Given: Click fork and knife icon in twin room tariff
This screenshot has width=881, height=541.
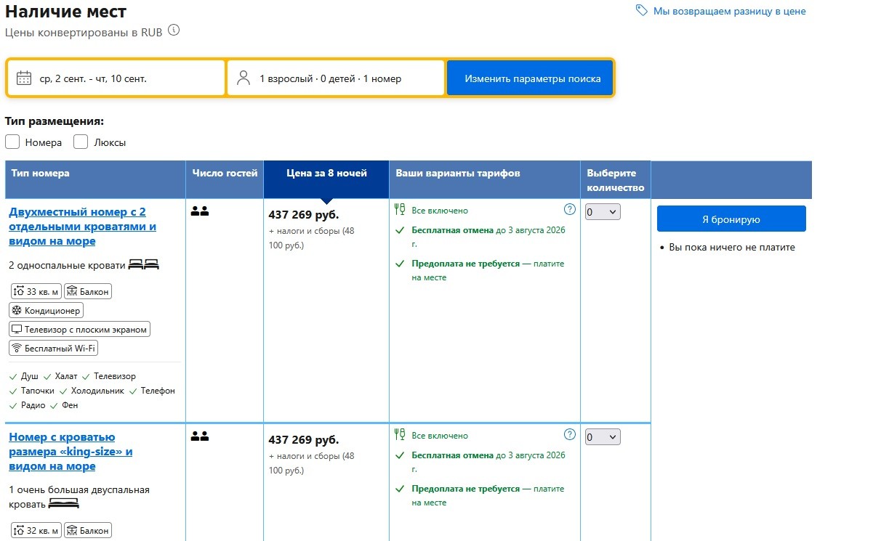Looking at the screenshot, I should coord(399,210).
